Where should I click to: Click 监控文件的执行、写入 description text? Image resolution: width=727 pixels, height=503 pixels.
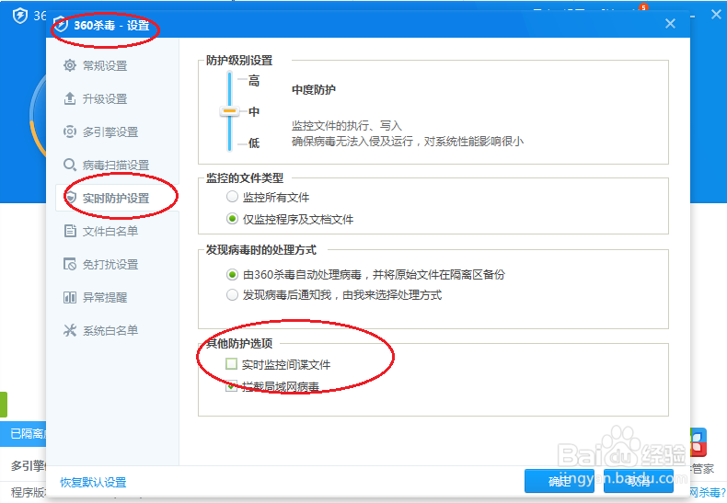[x=346, y=125]
